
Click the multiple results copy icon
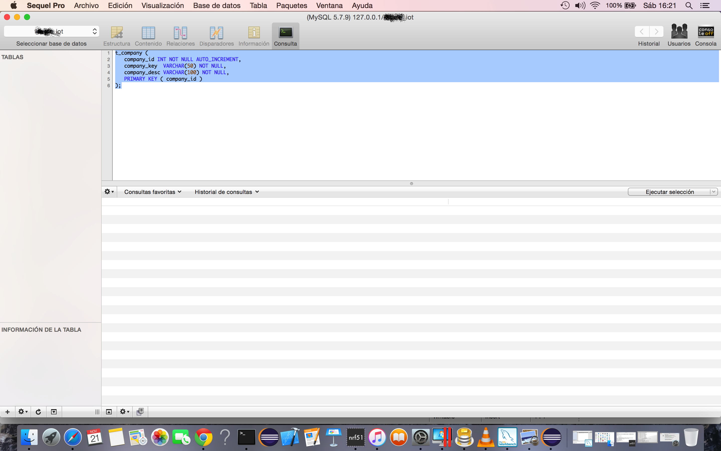tap(140, 412)
